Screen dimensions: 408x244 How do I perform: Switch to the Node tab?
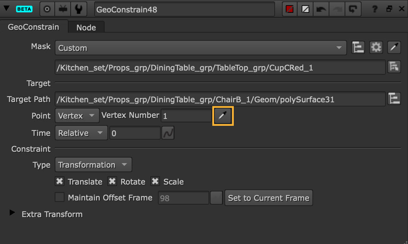pos(86,28)
